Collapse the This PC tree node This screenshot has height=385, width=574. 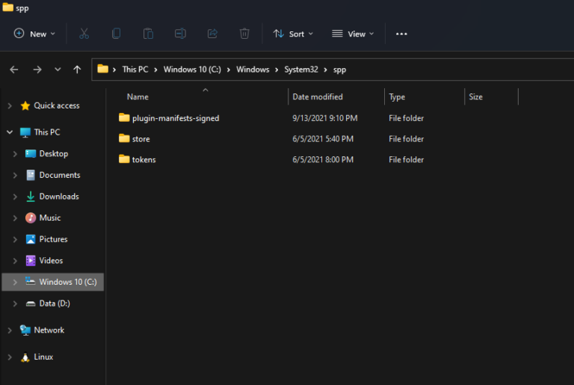pyautogui.click(x=10, y=132)
